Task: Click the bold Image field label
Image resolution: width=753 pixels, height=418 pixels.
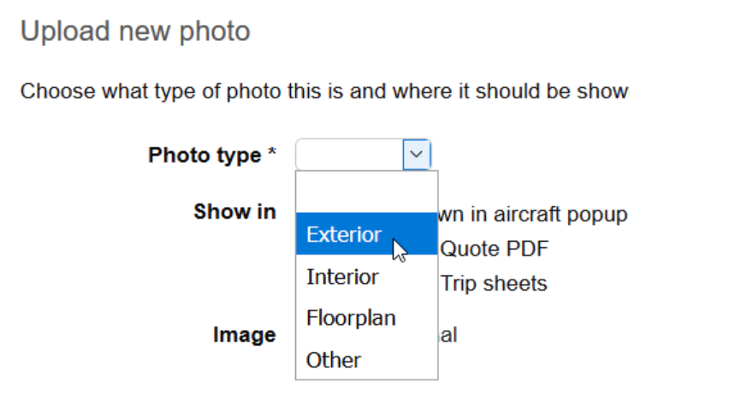Action: 244,334
